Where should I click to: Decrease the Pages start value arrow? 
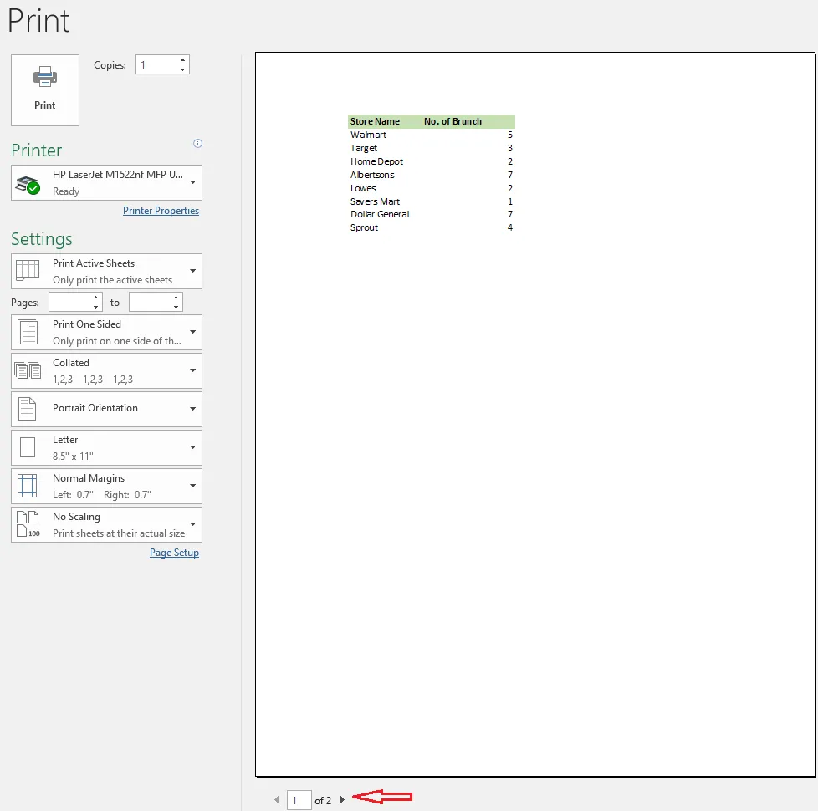(x=96, y=307)
